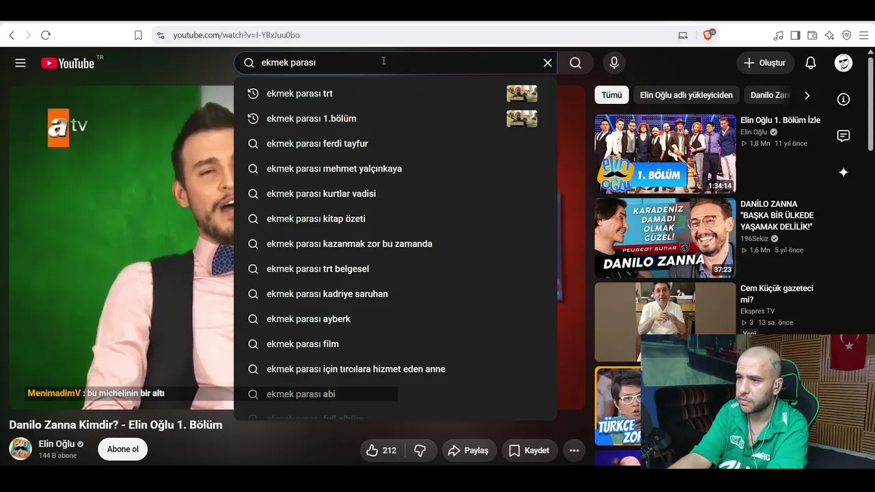The image size is (875, 492).
Task: Reload the YouTube page
Action: [46, 35]
